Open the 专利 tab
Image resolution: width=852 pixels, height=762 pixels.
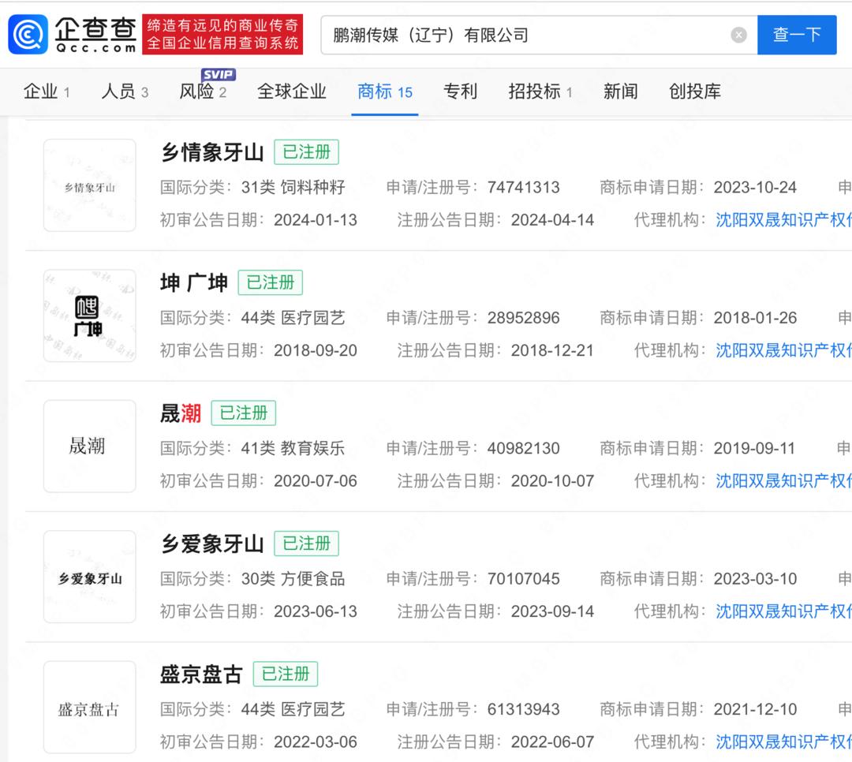460,92
